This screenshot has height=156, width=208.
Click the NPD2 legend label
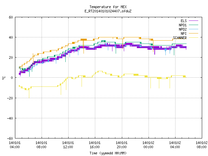[183, 29]
